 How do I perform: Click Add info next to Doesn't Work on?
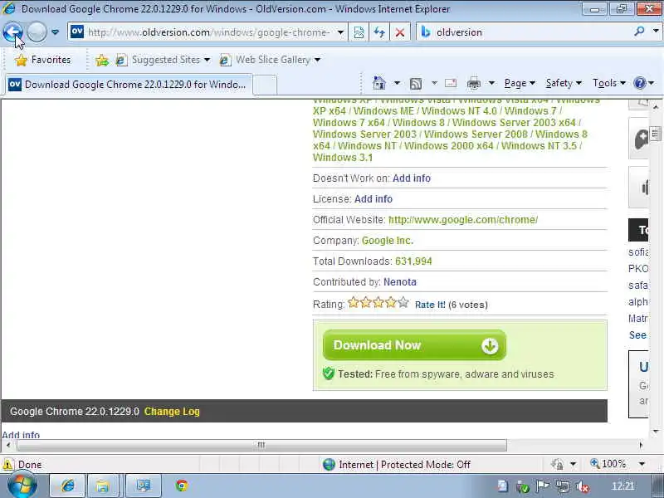(411, 178)
